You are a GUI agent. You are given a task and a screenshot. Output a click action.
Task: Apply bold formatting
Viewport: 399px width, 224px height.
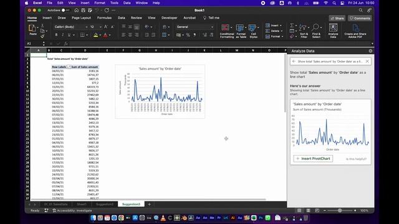(56, 35)
